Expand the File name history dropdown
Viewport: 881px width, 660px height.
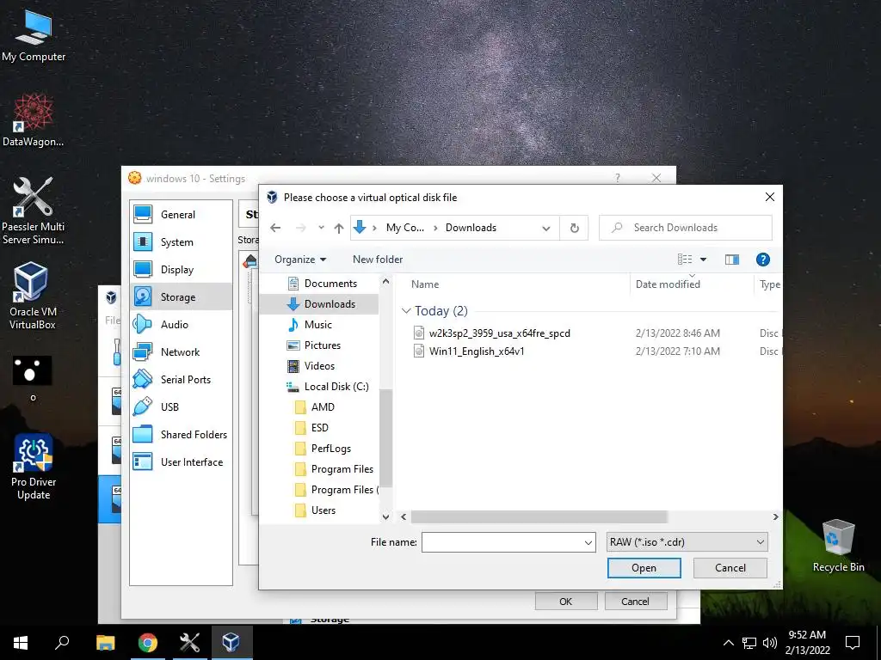(x=588, y=543)
